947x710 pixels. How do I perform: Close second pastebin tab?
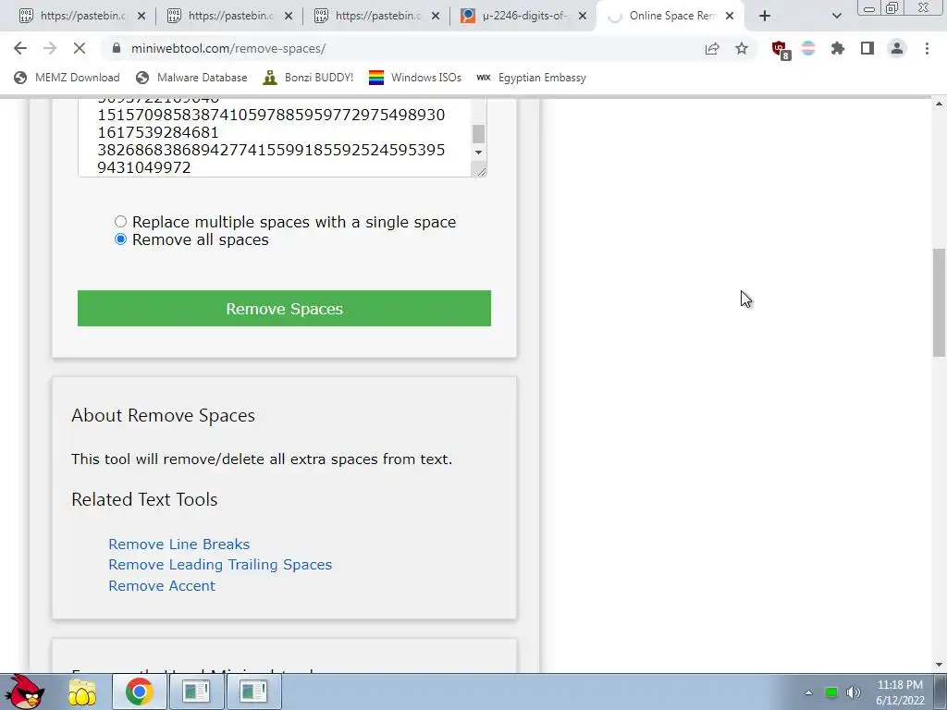[289, 16]
